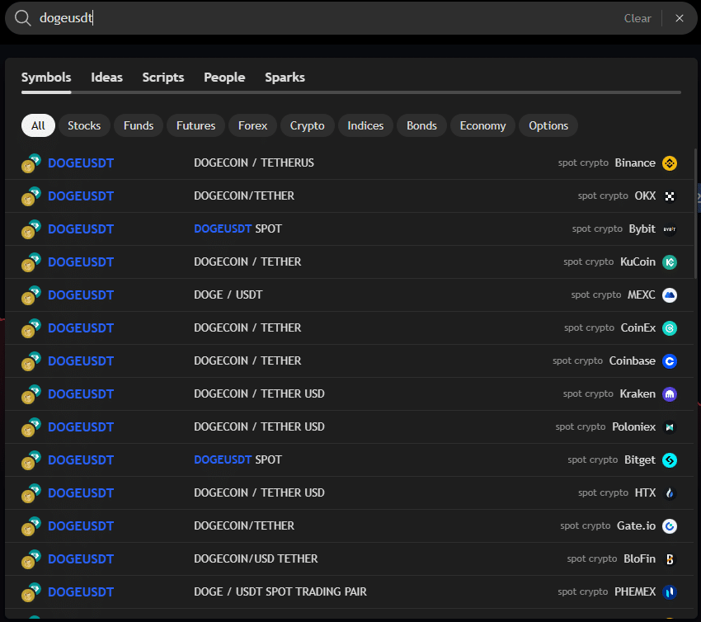Filter results by Options

[x=548, y=125]
